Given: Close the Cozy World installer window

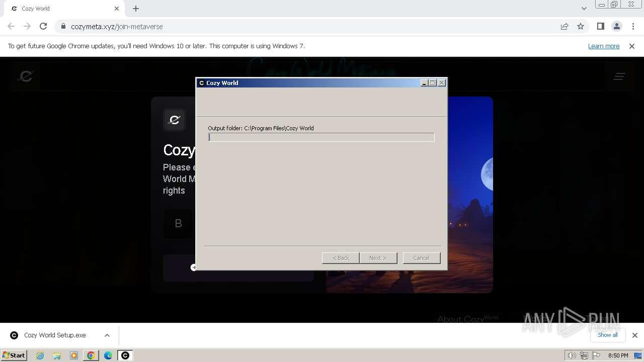Looking at the screenshot, I should (x=442, y=83).
